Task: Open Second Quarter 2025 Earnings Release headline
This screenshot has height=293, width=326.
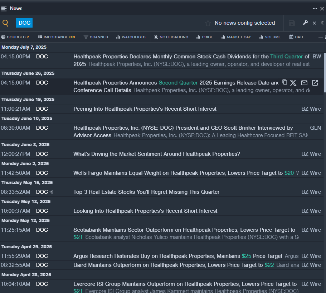Action: tap(176, 86)
